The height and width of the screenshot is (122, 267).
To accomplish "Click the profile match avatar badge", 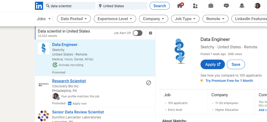I will (56, 96).
